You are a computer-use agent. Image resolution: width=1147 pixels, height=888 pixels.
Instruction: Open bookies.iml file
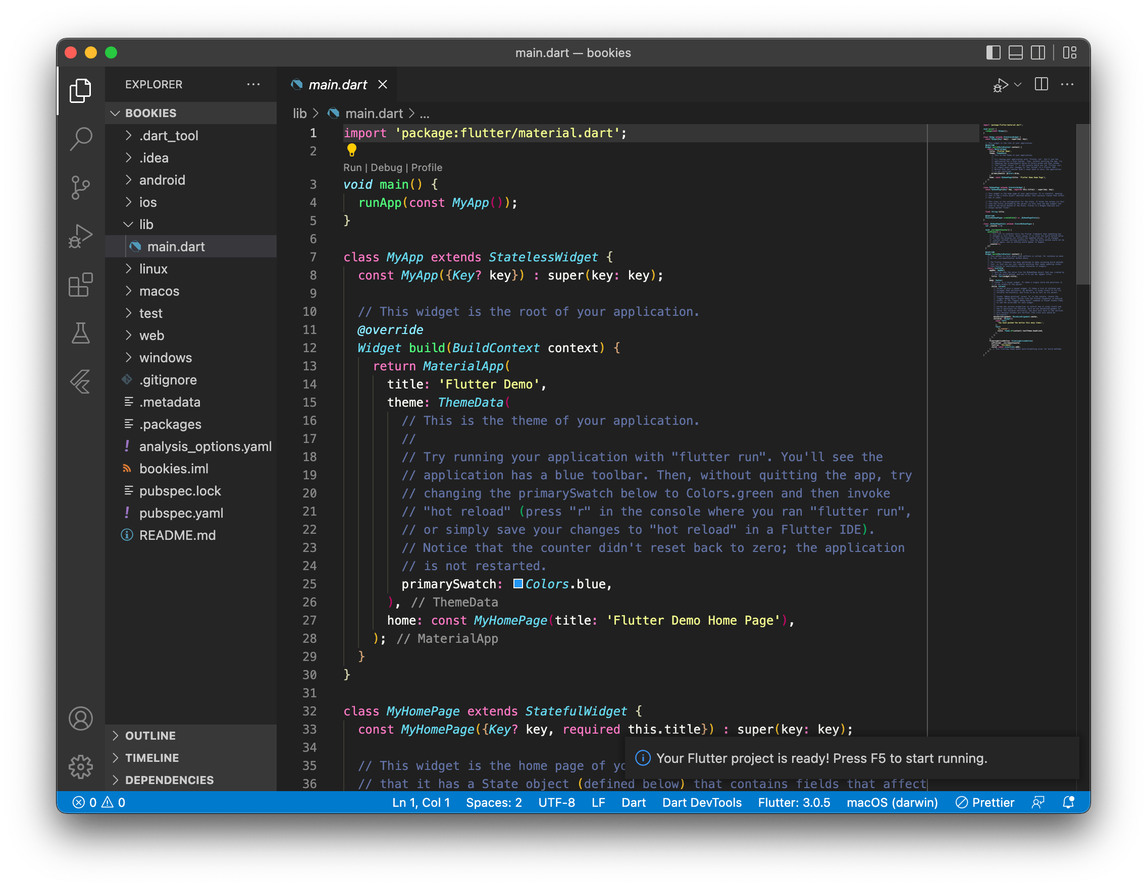tap(192, 468)
